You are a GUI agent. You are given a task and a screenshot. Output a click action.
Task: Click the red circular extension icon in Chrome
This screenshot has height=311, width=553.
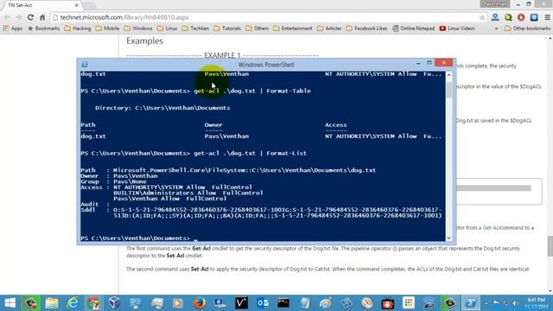[x=521, y=17]
